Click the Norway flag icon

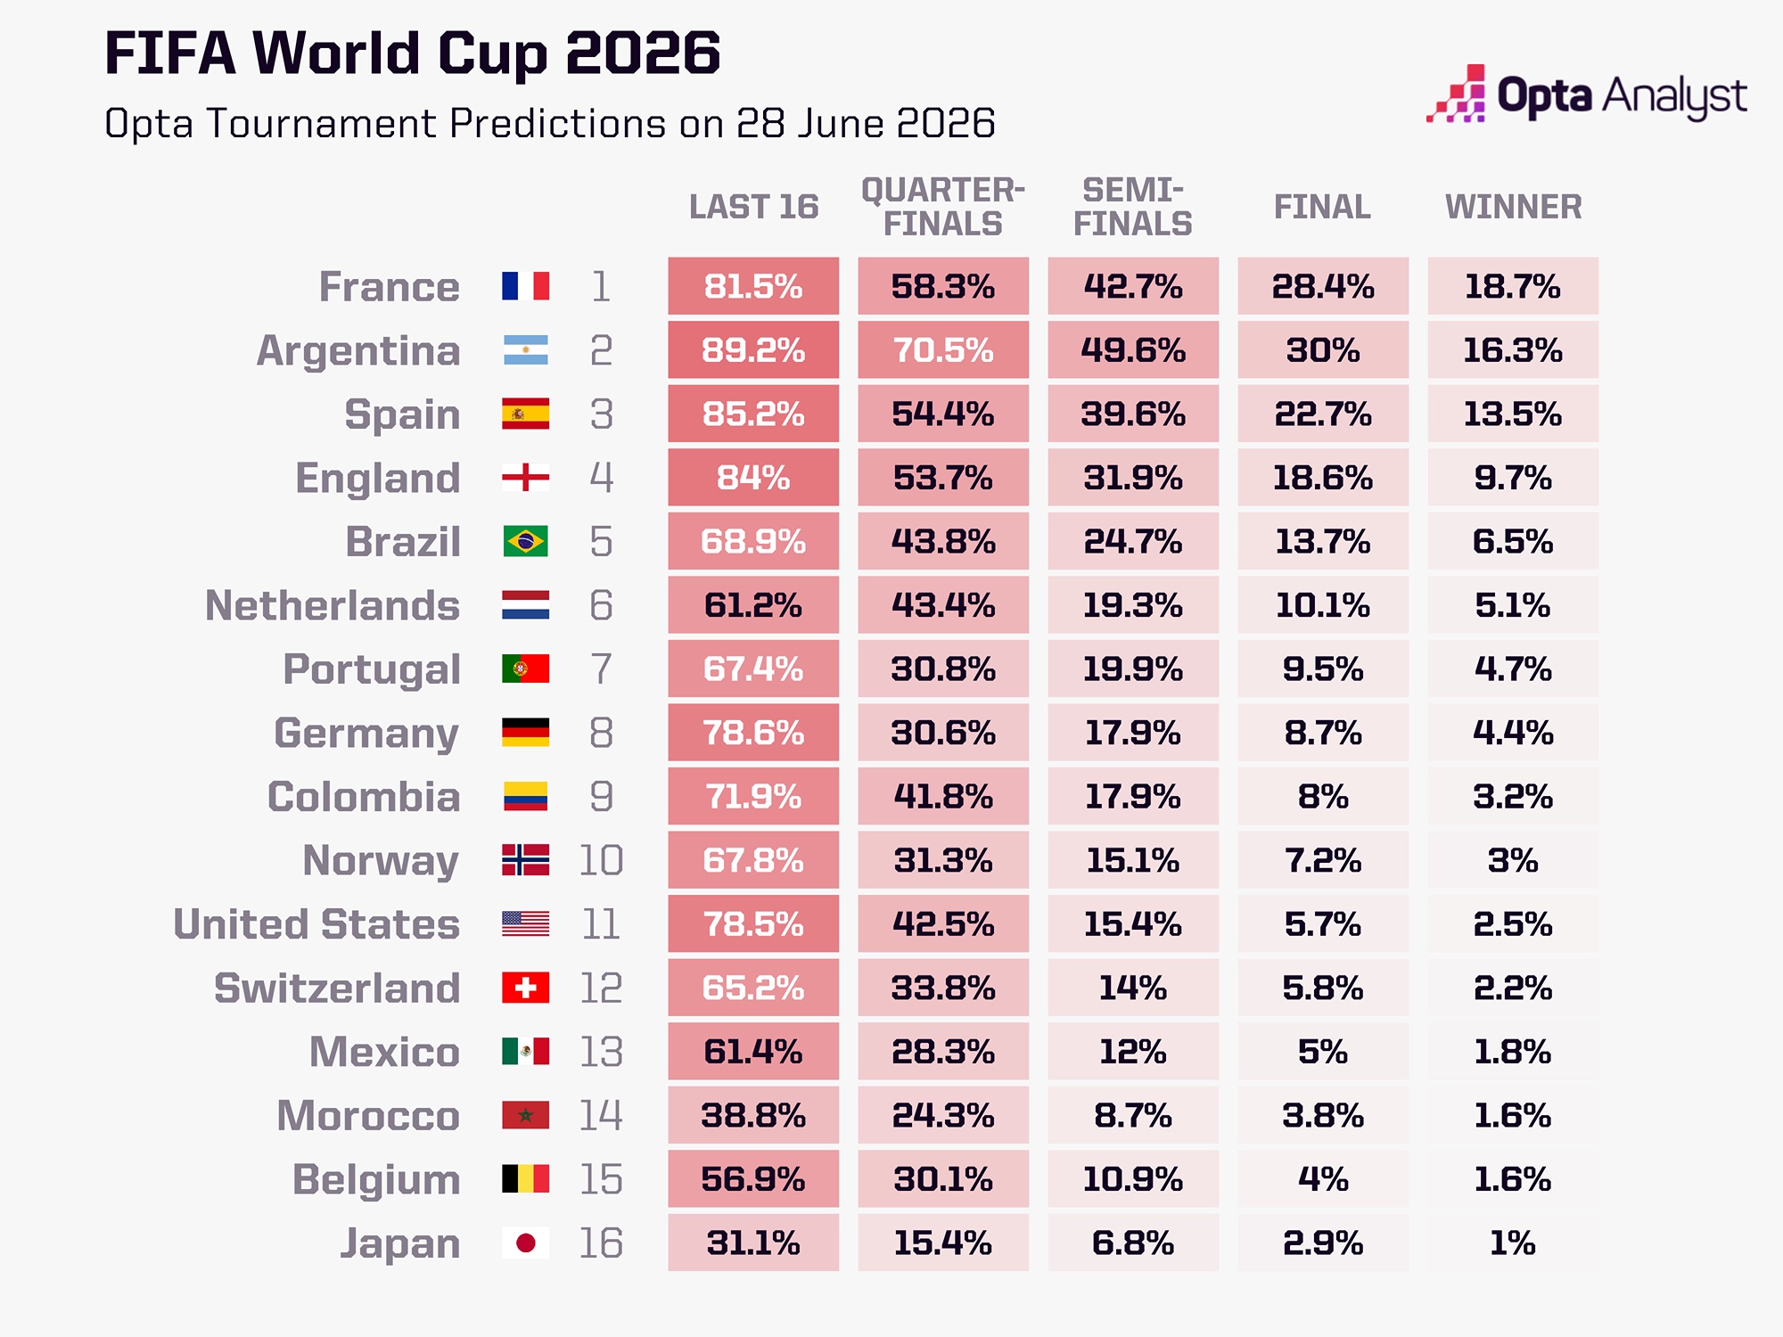pos(525,860)
